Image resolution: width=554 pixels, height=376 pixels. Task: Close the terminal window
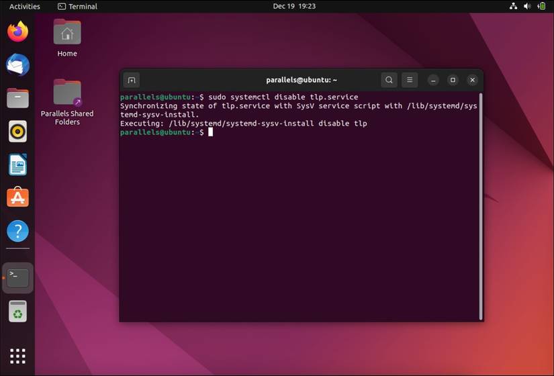(472, 80)
